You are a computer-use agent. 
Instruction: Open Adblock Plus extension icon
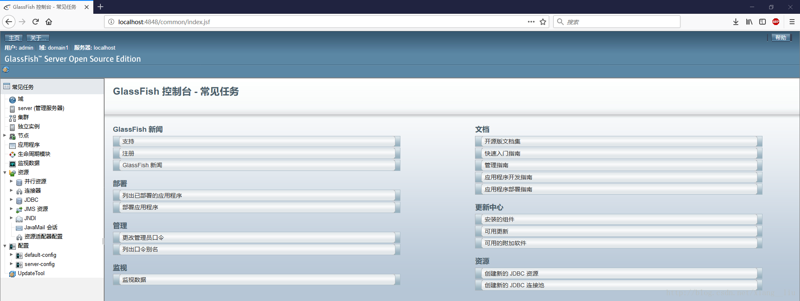(x=776, y=22)
